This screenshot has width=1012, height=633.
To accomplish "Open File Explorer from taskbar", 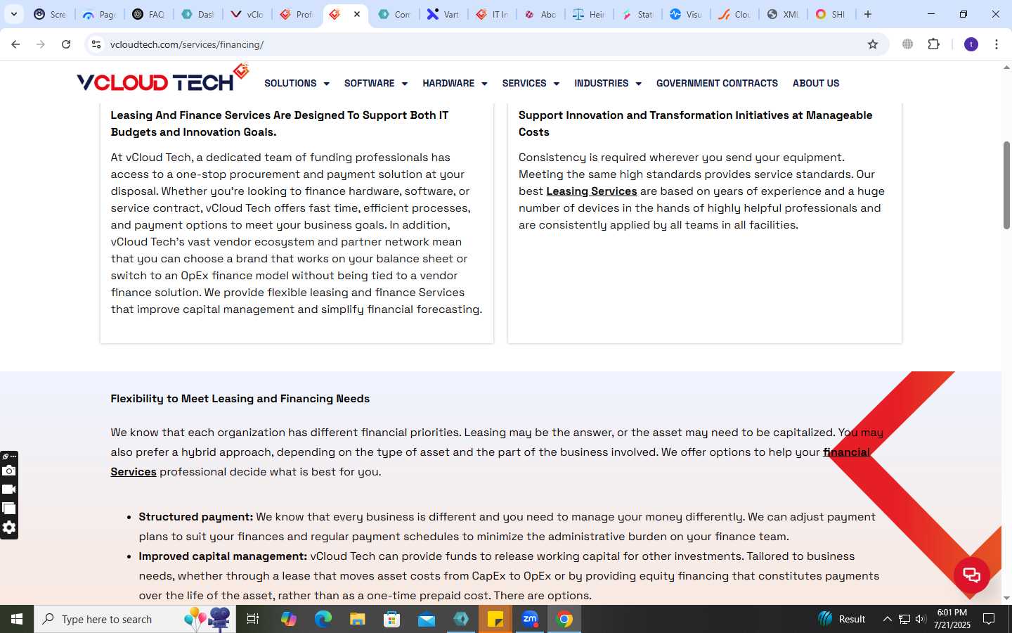I will click(x=358, y=619).
